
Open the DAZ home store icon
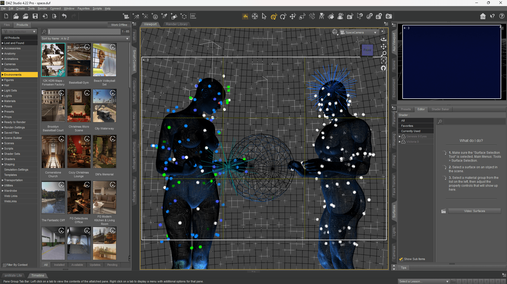[483, 16]
